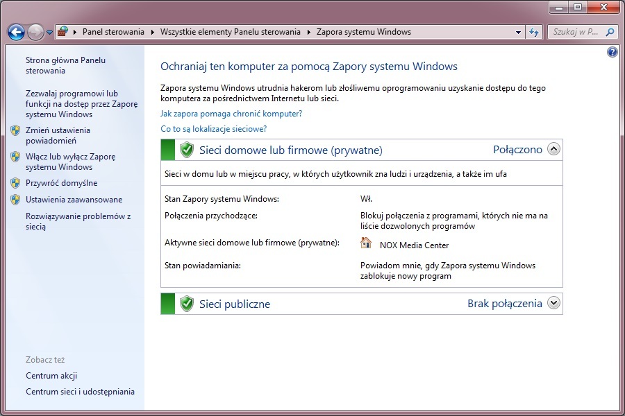The width and height of the screenshot is (625, 416).
Task: Open recent pages dropdown beside the Forward arrow
Action: click(49, 33)
